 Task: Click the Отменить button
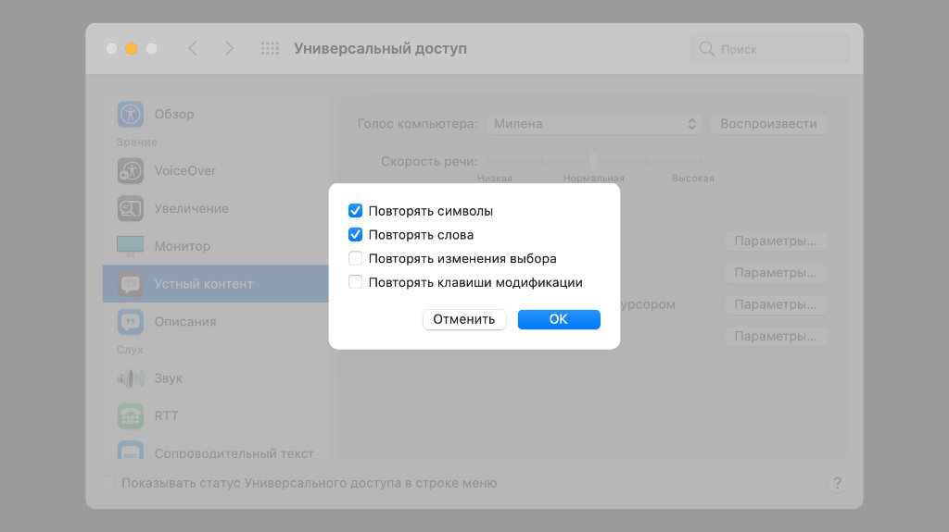click(464, 319)
